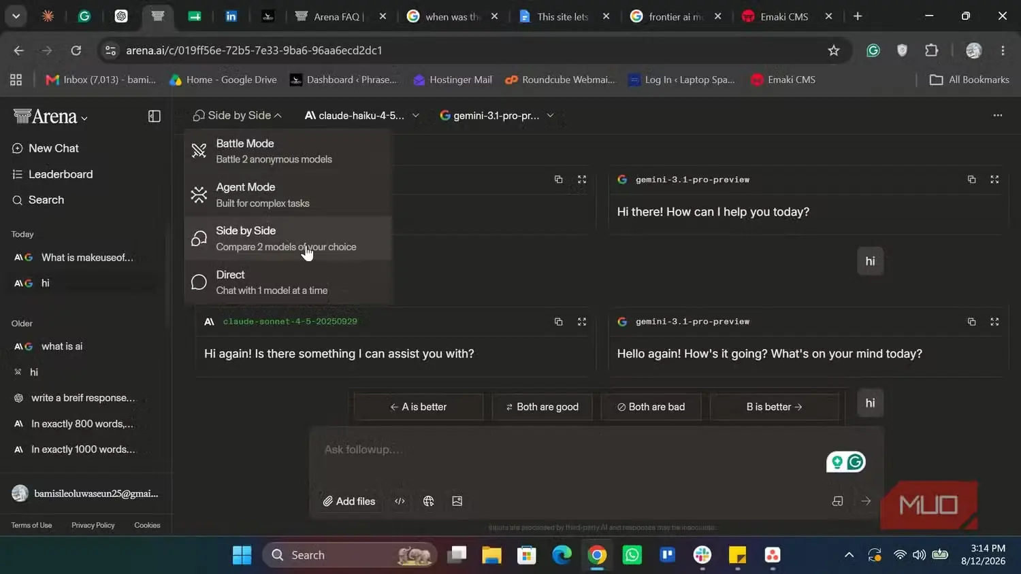
Task: Toggle the Arena sidebar panel
Action: click(155, 116)
